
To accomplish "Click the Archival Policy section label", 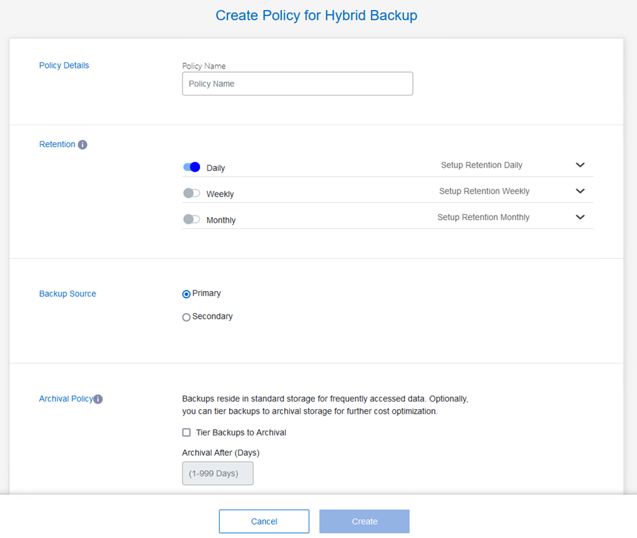I will click(x=65, y=399).
